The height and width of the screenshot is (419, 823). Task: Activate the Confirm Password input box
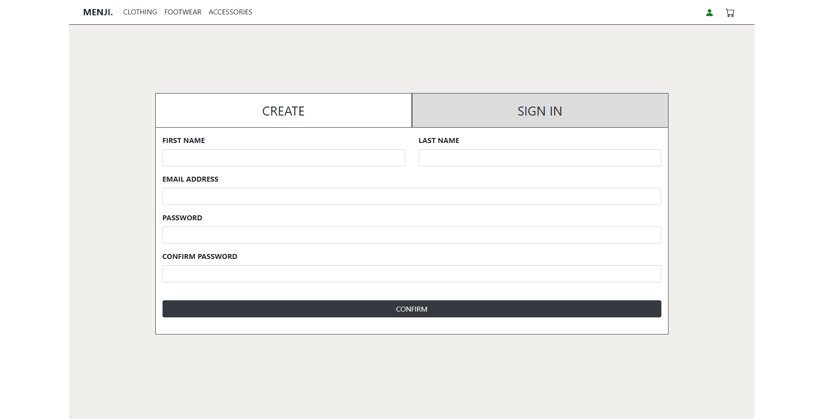(411, 274)
